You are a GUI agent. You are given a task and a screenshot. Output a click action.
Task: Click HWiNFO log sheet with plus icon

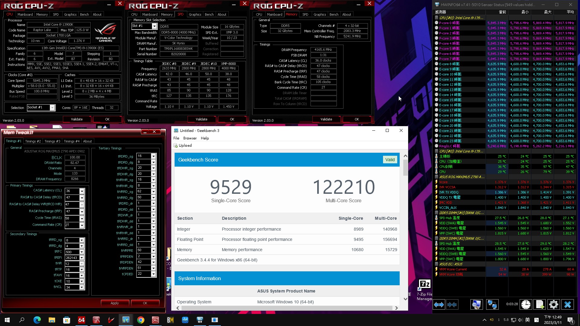pyautogui.click(x=540, y=305)
